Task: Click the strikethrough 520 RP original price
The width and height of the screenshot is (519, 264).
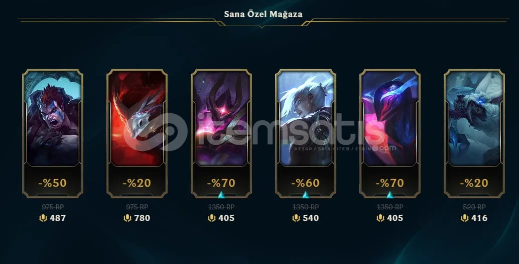Action: (x=474, y=207)
